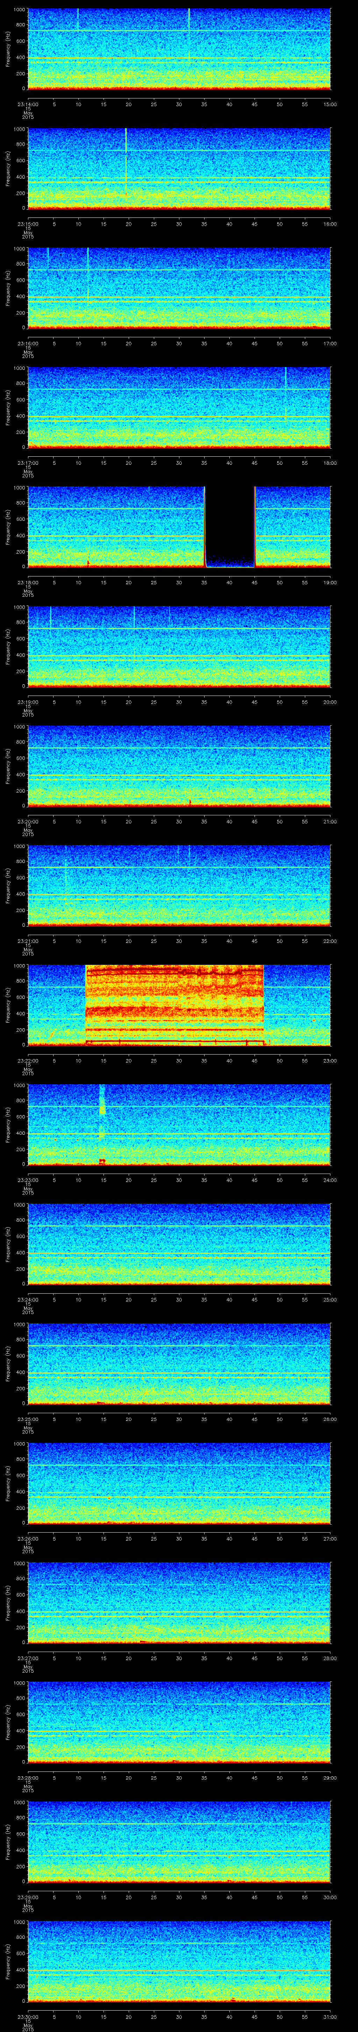This screenshot has width=358, height=2032.
Task: Click the 23:17:00 start time label
Action: tap(28, 463)
